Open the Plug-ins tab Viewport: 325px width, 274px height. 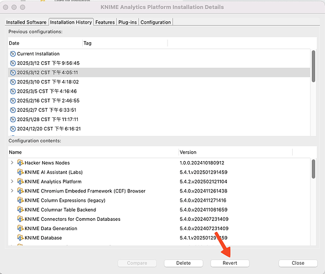(128, 22)
